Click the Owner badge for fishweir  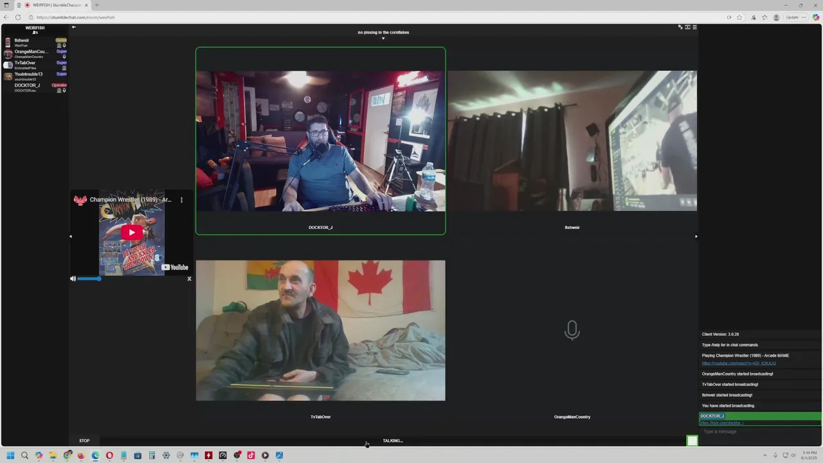pos(61,40)
